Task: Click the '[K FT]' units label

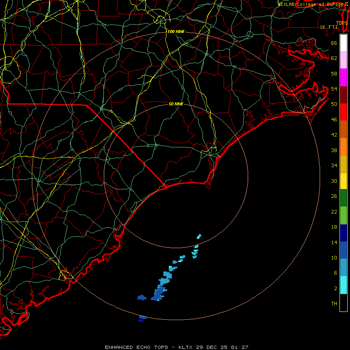Action: [x=329, y=27]
